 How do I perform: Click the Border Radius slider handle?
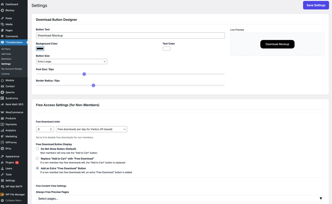pos(93,86)
